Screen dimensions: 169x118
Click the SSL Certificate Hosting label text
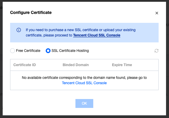click(70, 51)
